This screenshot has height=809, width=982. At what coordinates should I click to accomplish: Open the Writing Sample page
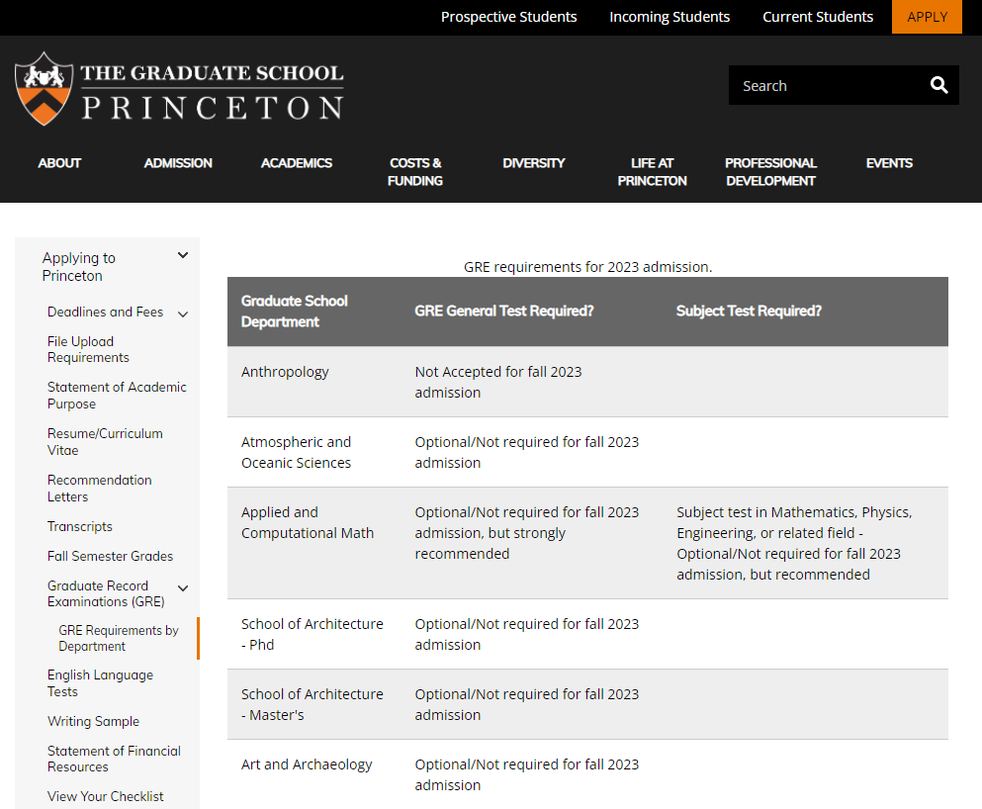point(93,721)
